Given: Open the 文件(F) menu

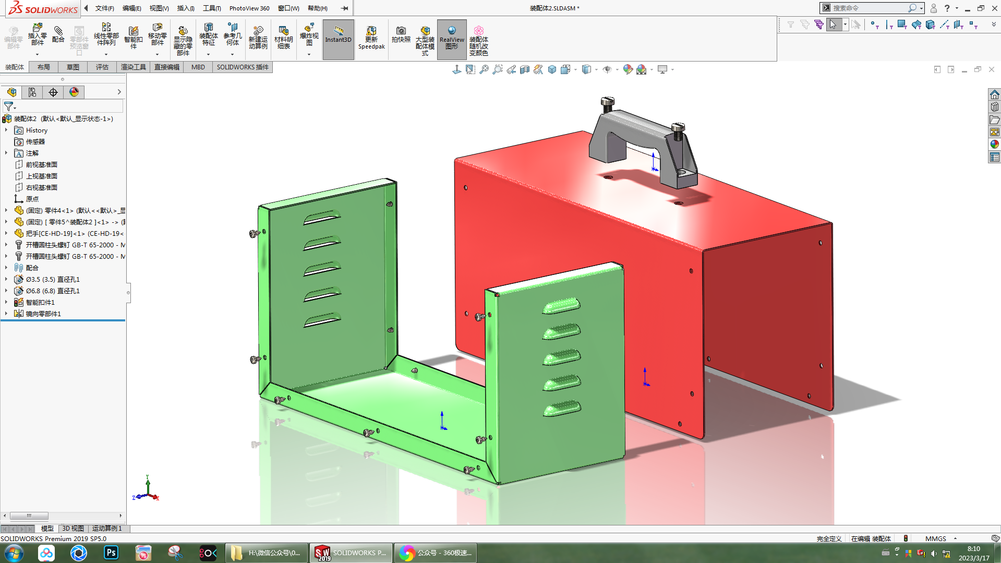Looking at the screenshot, I should click(x=104, y=8).
